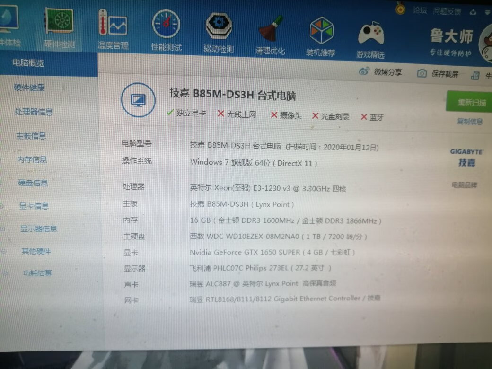492x369 pixels.
Task: Open the 问题反馈 feedback link
Action: 447,12
